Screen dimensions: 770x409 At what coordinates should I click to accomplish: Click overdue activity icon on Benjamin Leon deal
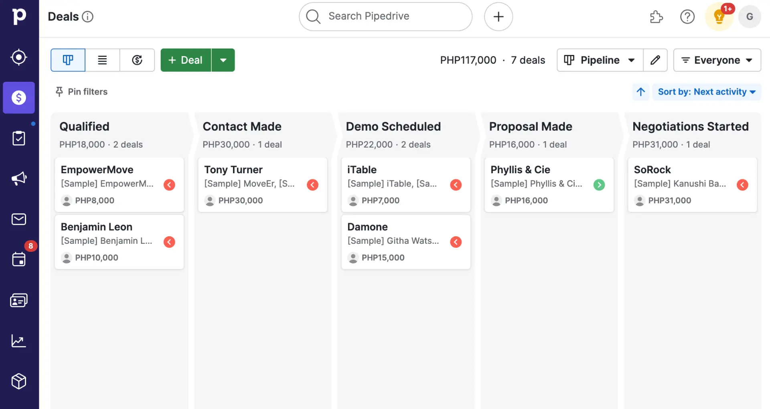click(x=169, y=242)
